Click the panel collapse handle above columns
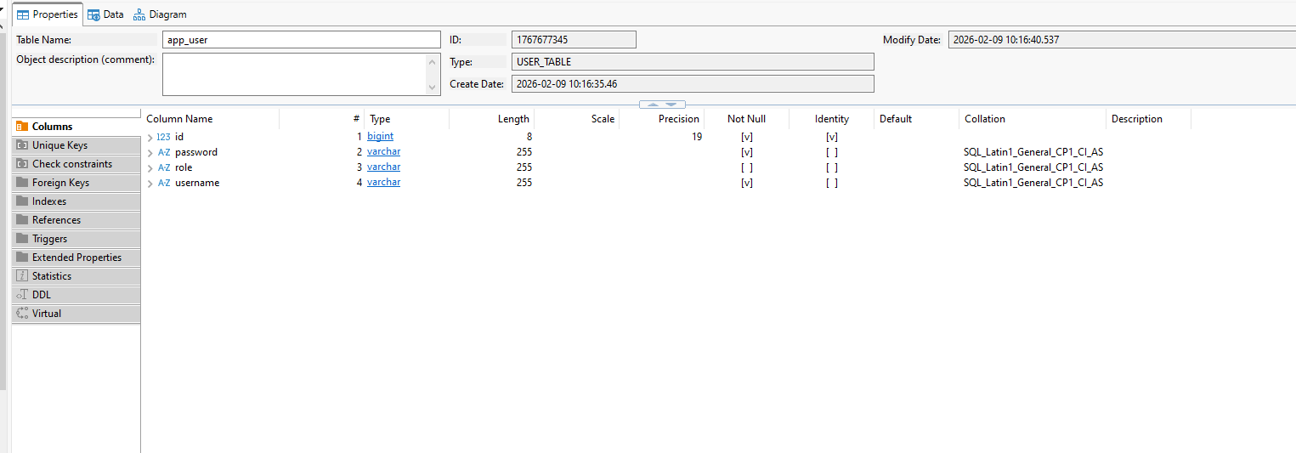 pyautogui.click(x=662, y=105)
